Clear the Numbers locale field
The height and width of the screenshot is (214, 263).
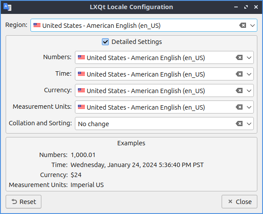(x=239, y=58)
